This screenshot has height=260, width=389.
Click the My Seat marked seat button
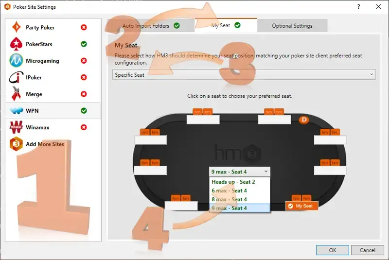301,206
